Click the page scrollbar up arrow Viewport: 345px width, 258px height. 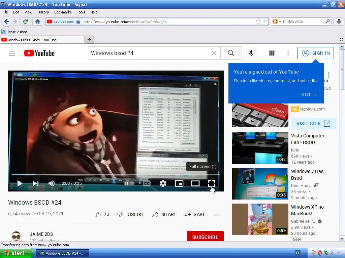click(x=342, y=46)
